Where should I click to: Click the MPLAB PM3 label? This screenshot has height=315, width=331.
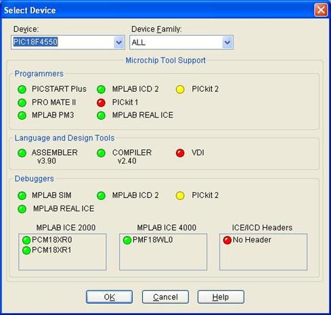pyautogui.click(x=53, y=115)
